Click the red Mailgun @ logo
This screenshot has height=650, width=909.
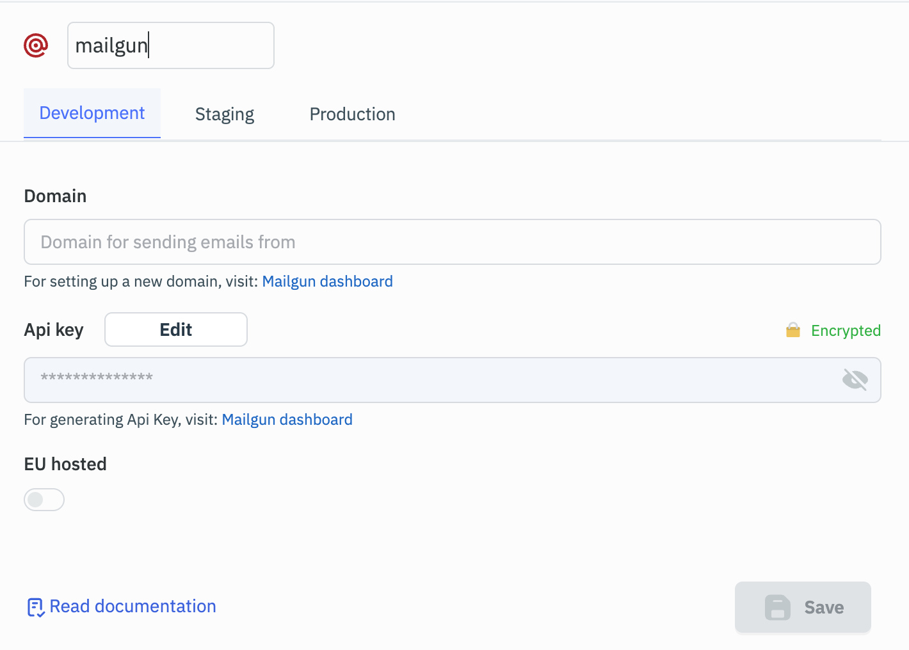click(36, 45)
